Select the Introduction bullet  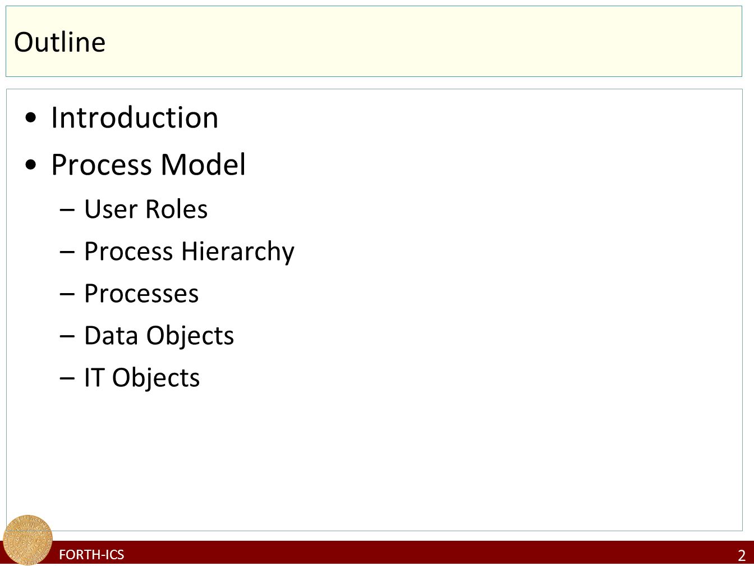click(x=135, y=117)
